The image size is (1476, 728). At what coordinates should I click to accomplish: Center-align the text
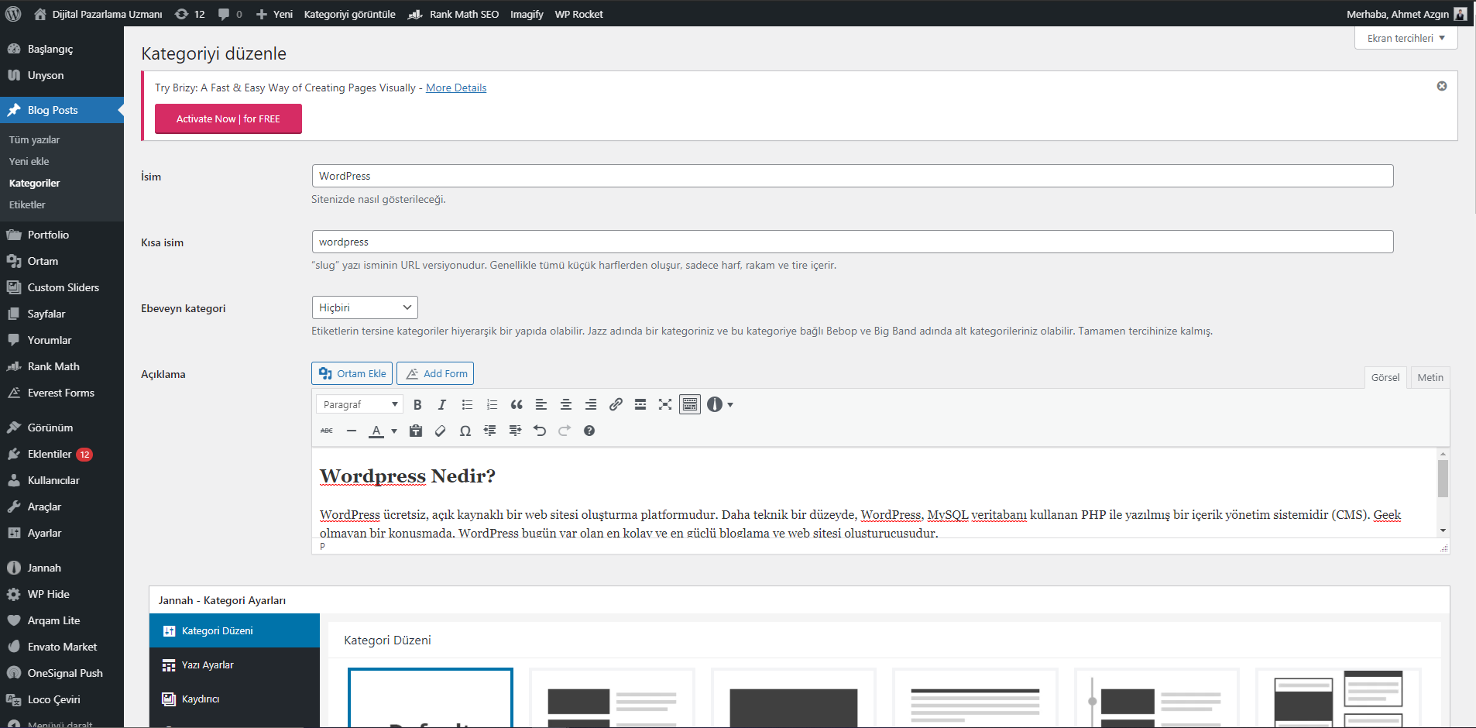(x=566, y=404)
